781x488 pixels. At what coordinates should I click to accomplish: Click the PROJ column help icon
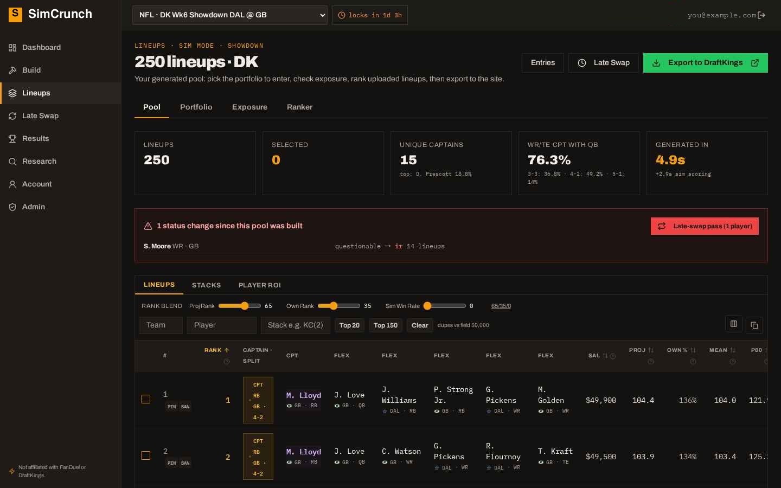coord(651,362)
